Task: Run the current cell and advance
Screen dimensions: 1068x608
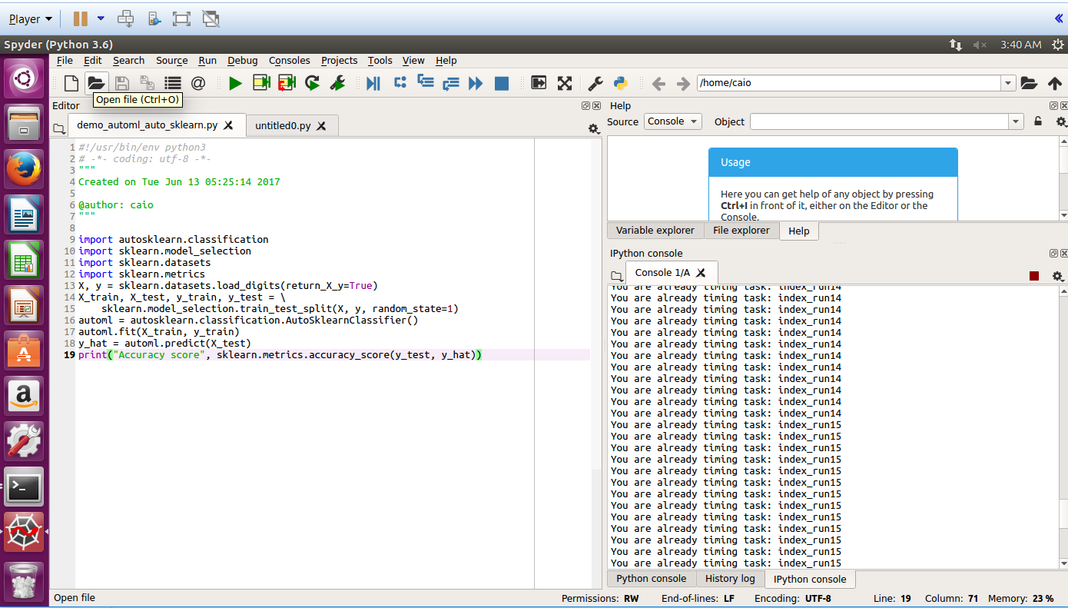Action: pyautogui.click(x=286, y=82)
